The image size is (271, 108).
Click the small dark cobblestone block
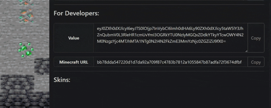[x=42, y=66]
